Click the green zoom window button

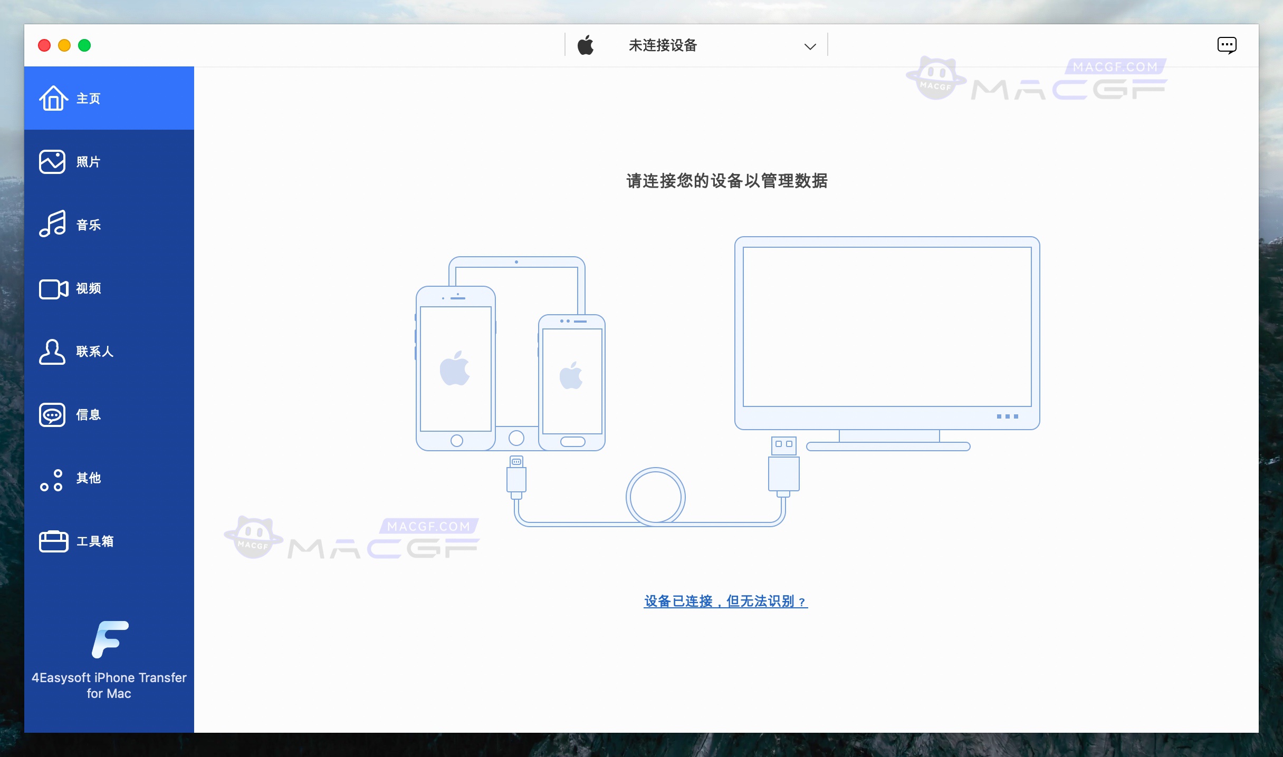point(84,45)
